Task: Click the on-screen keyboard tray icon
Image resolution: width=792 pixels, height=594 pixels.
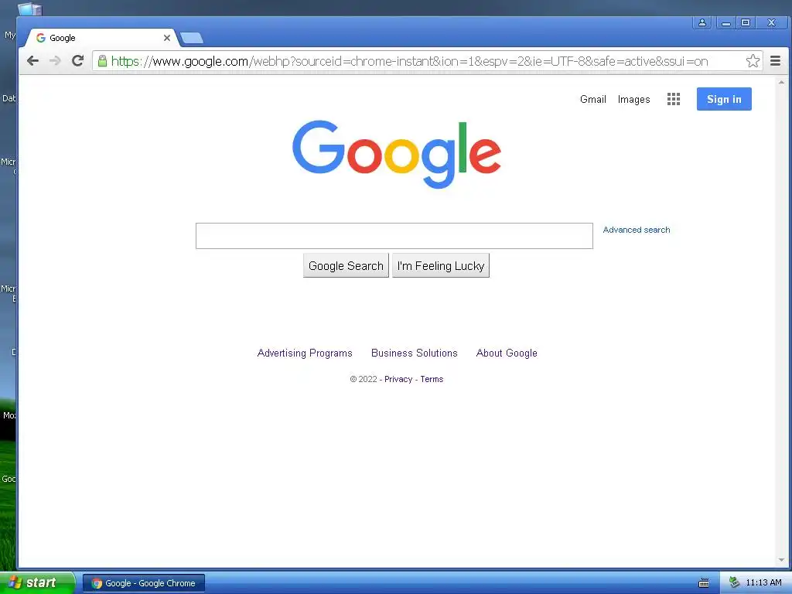Action: pyautogui.click(x=704, y=583)
